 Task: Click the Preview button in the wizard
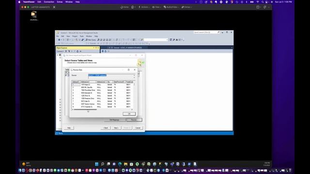[134, 120]
